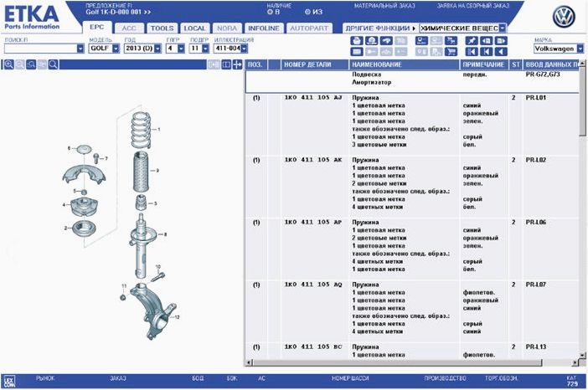Click the Volkswagen logo
Screen dimensions: 588x390
565,17
